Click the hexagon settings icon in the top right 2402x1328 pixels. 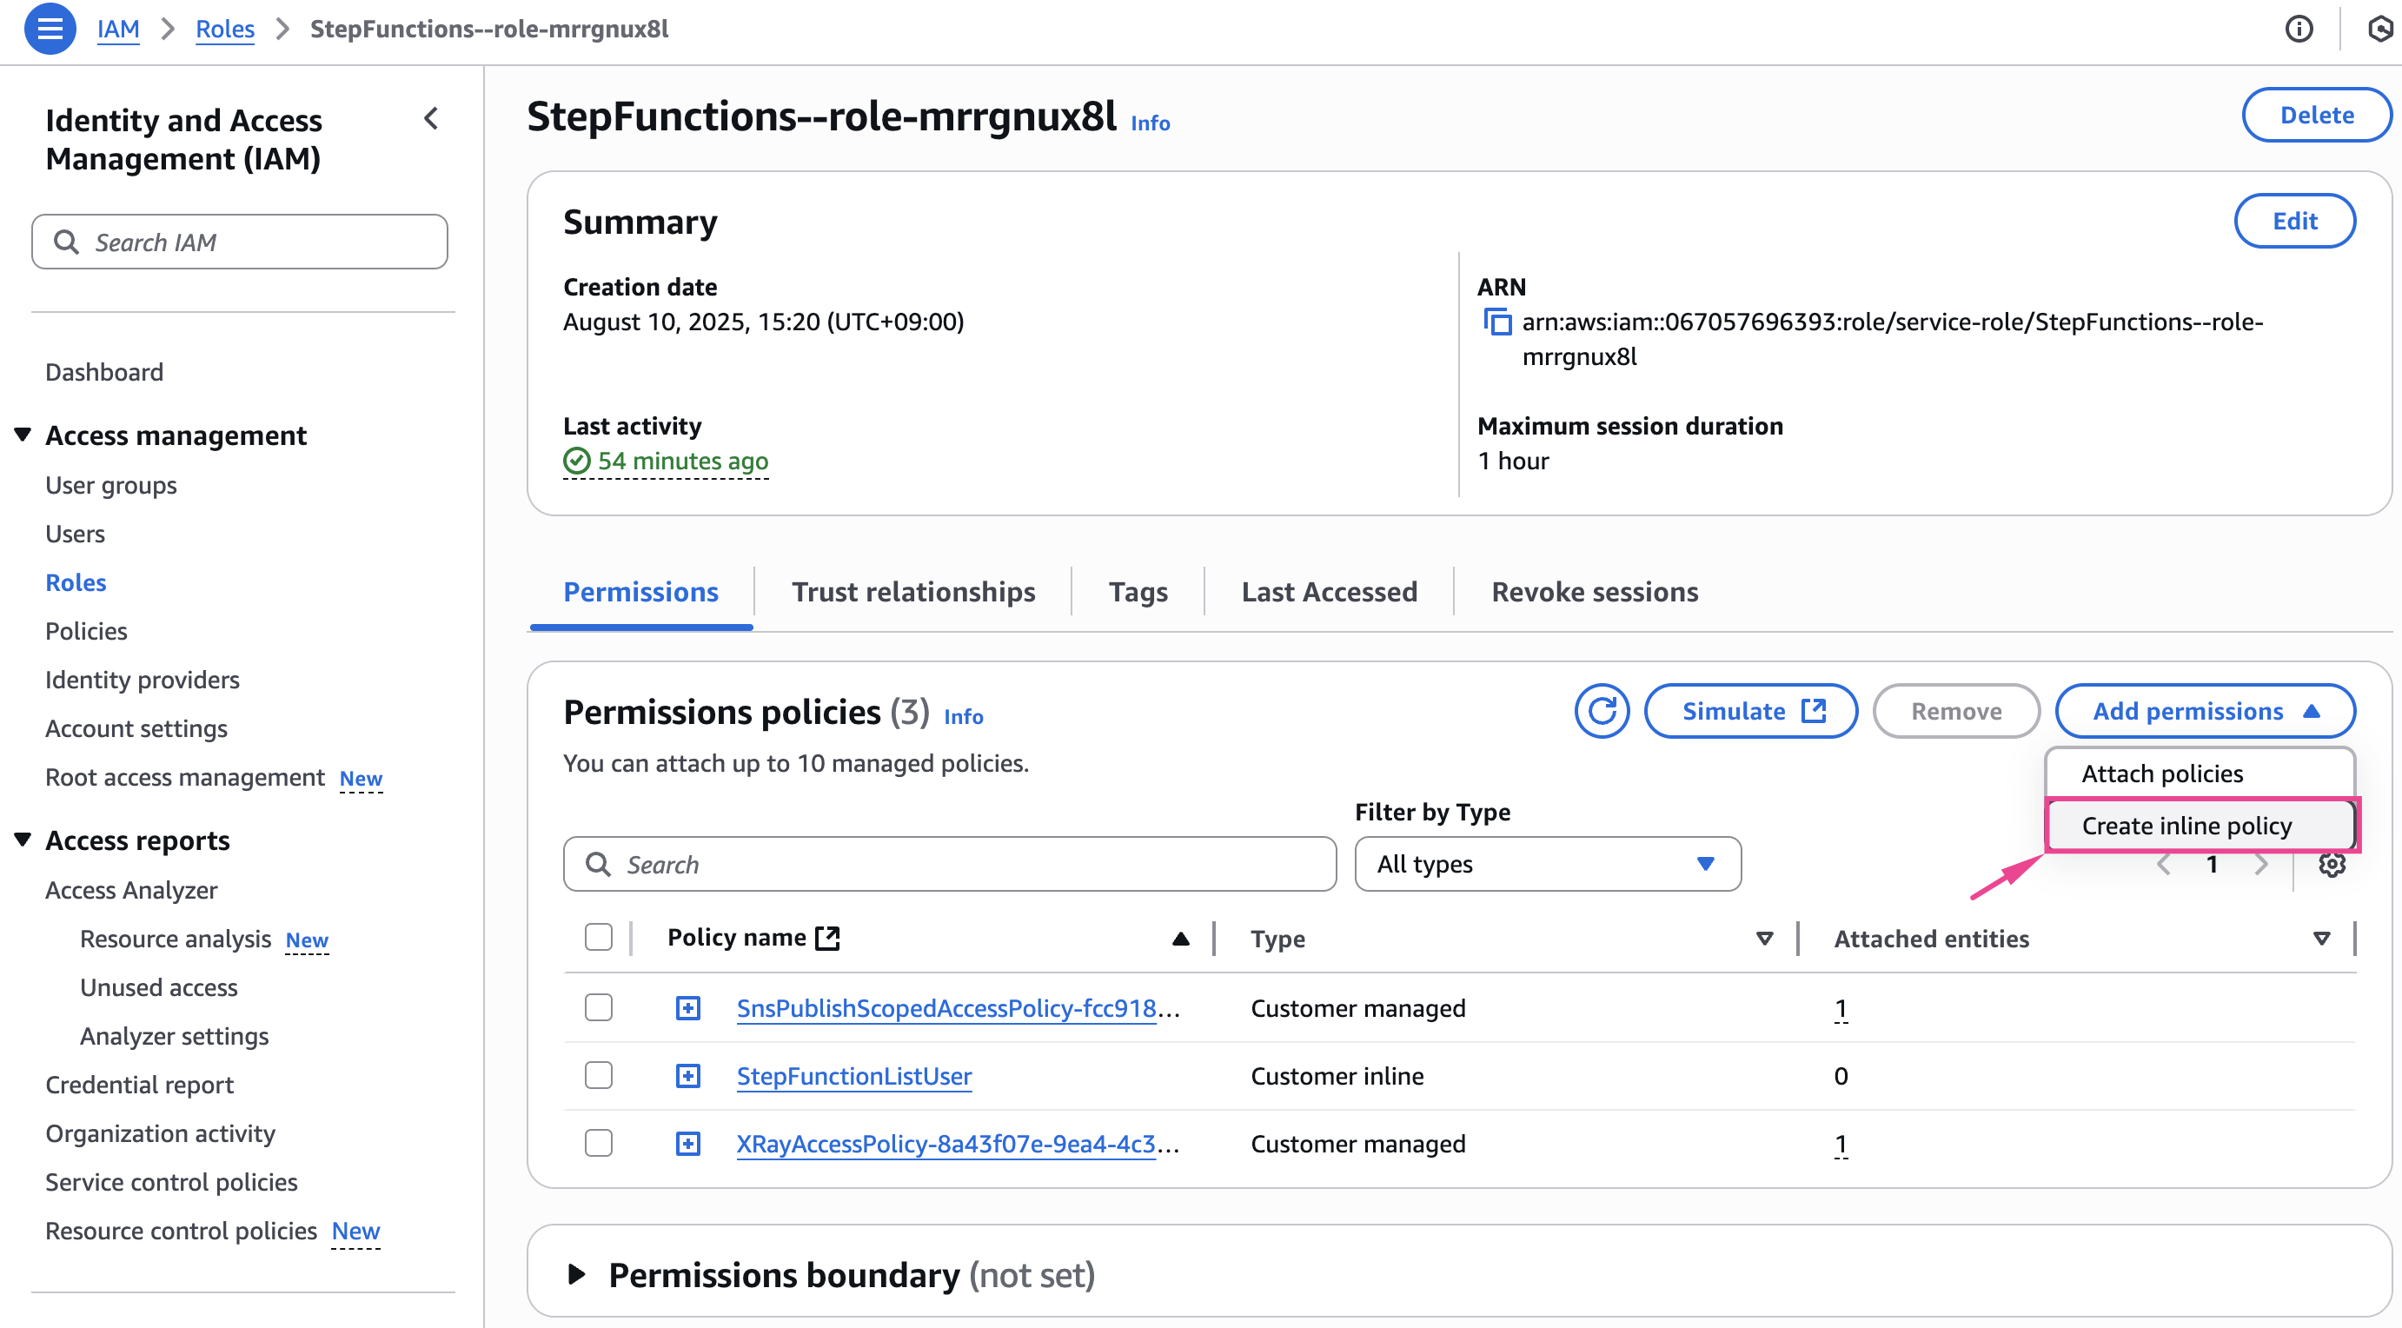[x=2380, y=29]
